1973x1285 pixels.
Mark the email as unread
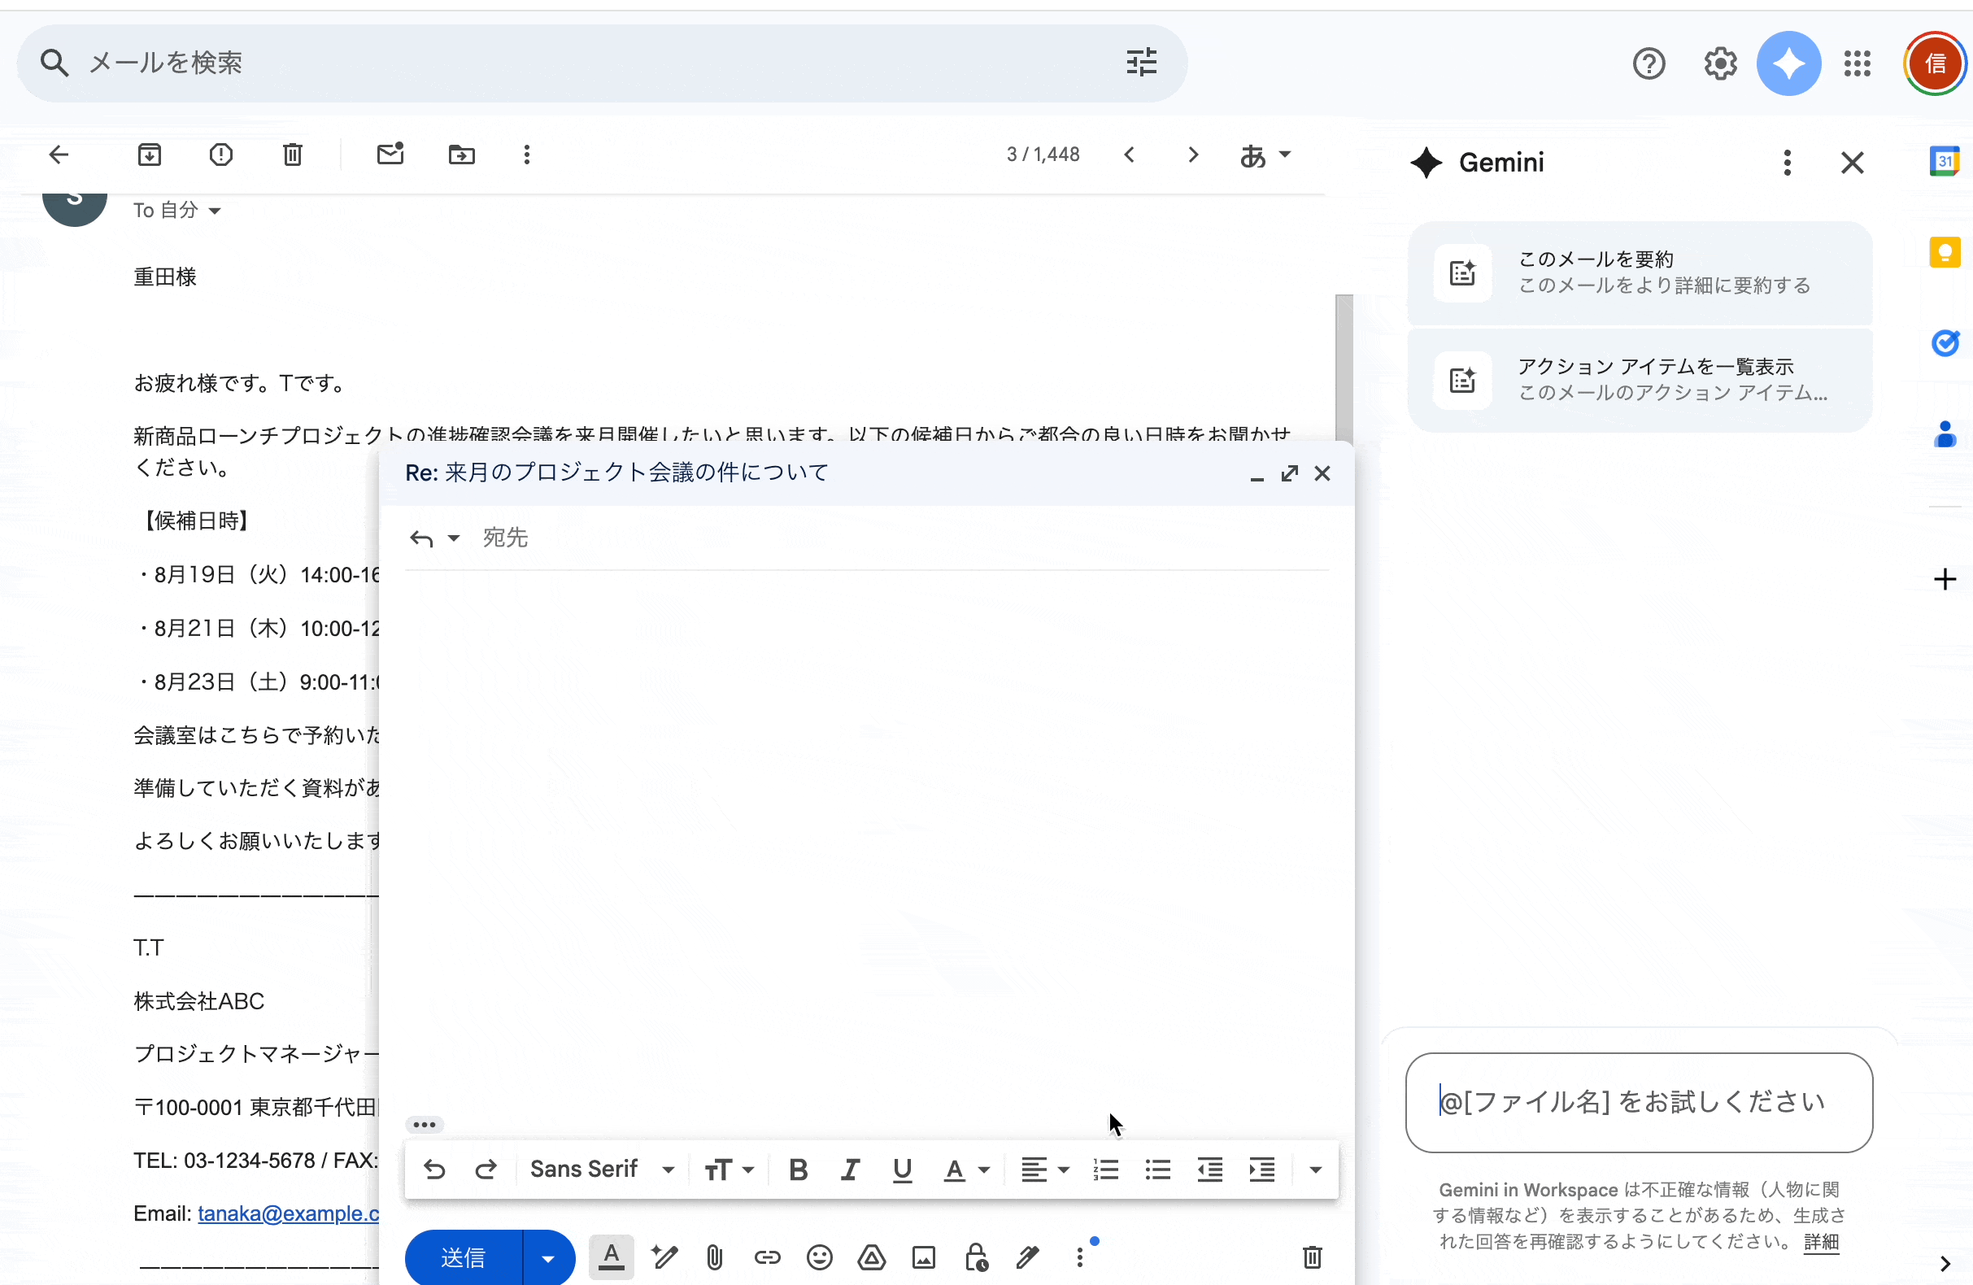coord(390,155)
